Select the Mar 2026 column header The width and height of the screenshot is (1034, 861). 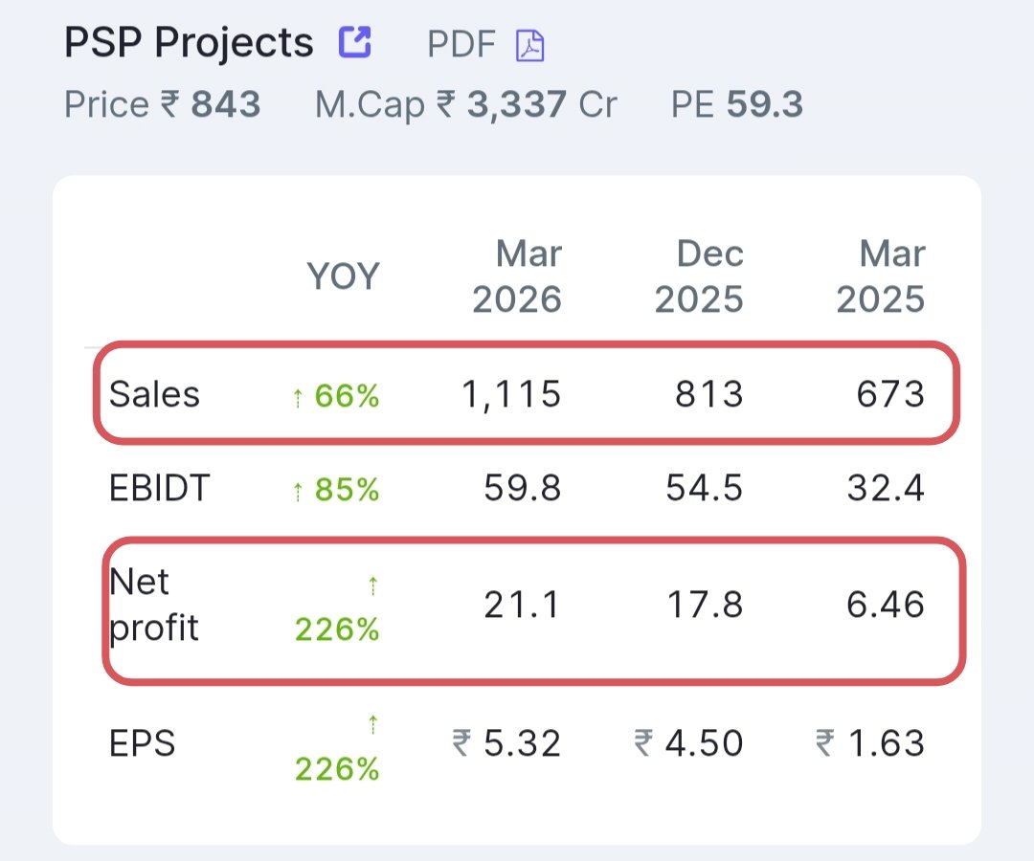click(x=517, y=276)
